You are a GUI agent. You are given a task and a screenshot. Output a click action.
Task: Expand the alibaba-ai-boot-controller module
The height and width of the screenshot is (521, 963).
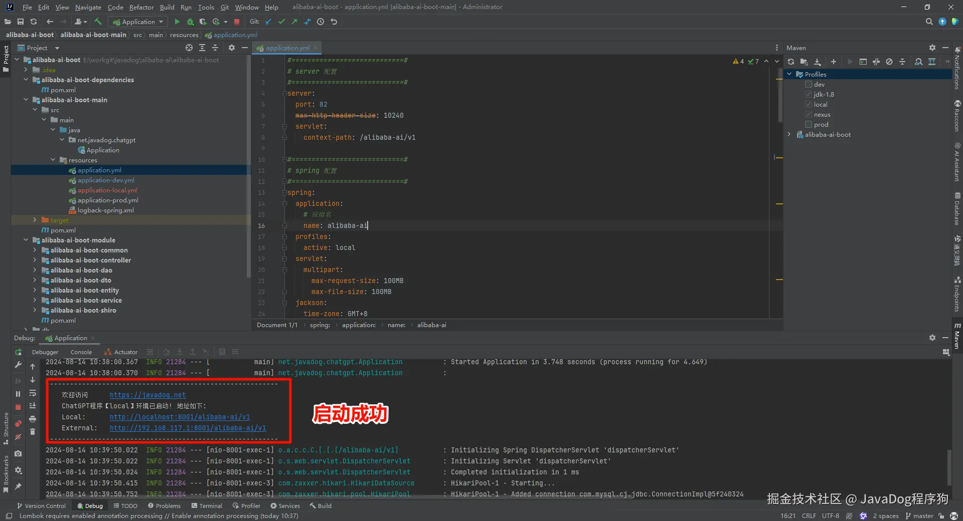coord(35,260)
